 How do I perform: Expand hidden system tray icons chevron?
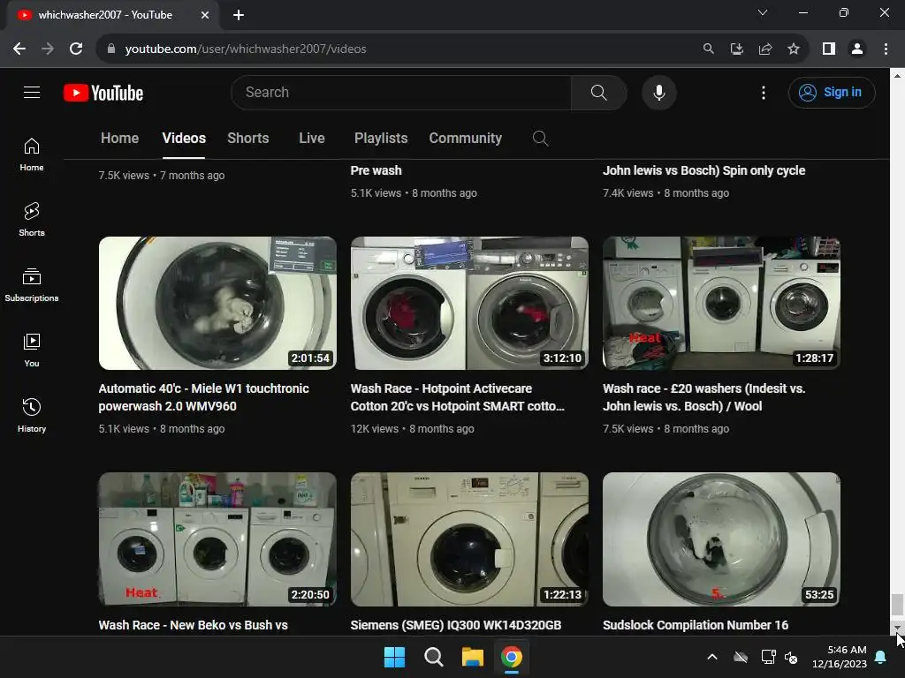point(712,657)
